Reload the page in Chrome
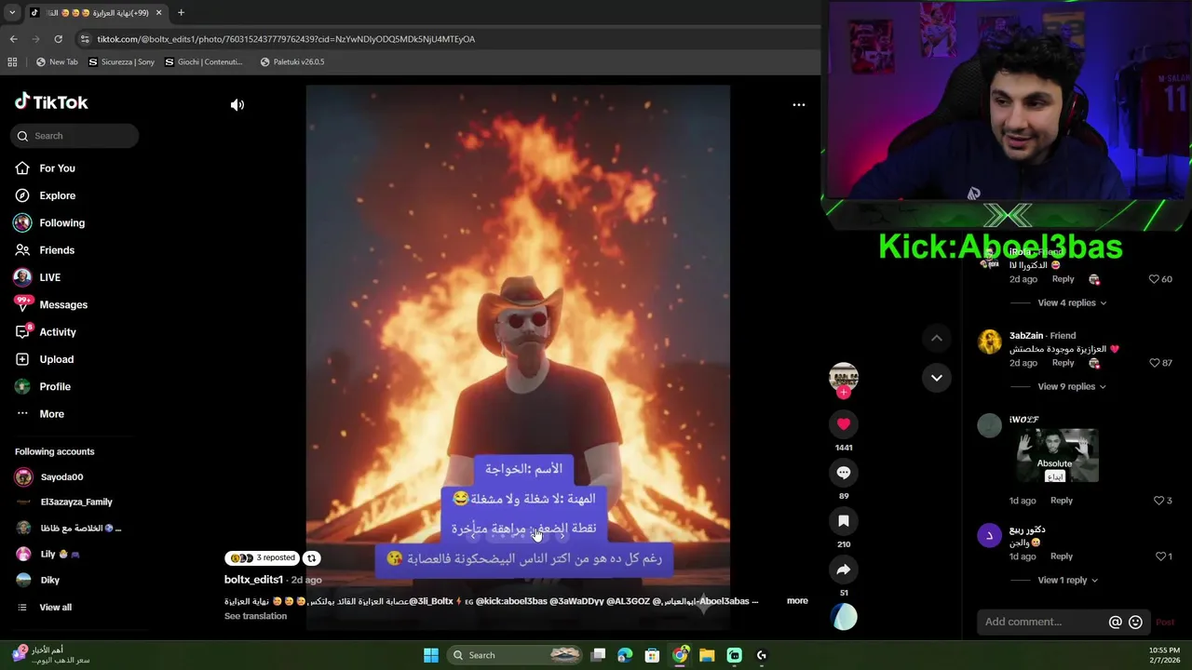The width and height of the screenshot is (1192, 670). pos(58,39)
